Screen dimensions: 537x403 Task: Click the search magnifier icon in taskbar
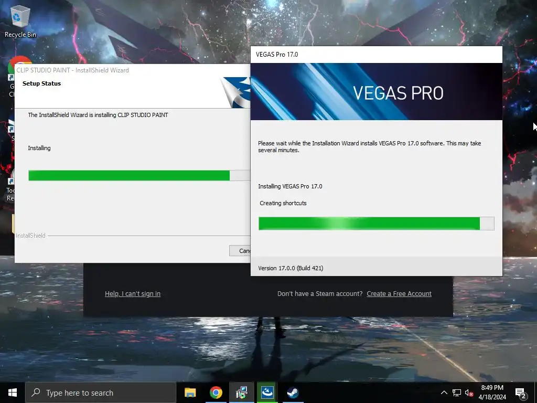click(x=36, y=393)
